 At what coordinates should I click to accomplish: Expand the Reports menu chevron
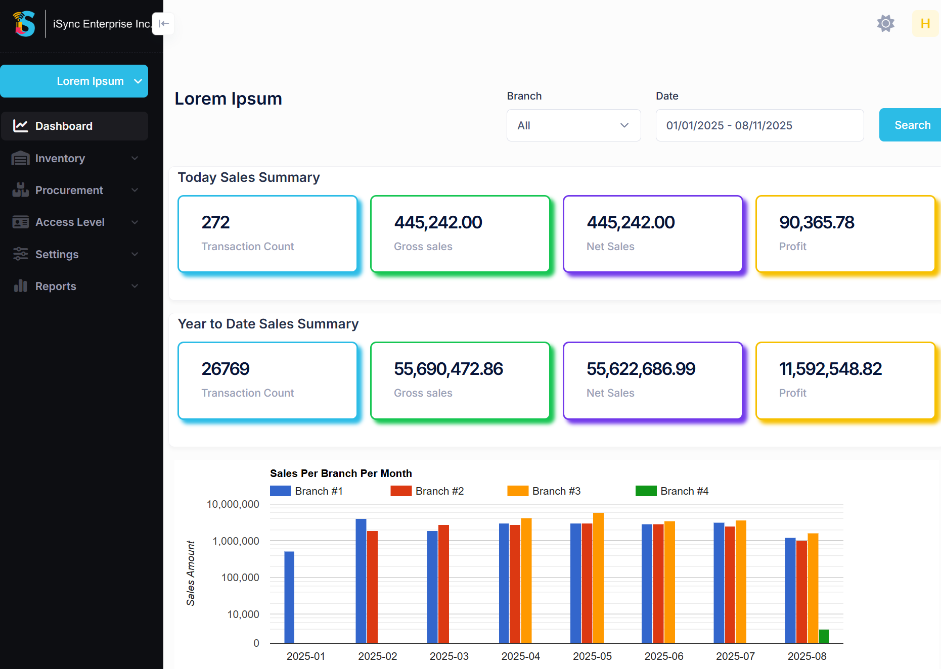(135, 286)
